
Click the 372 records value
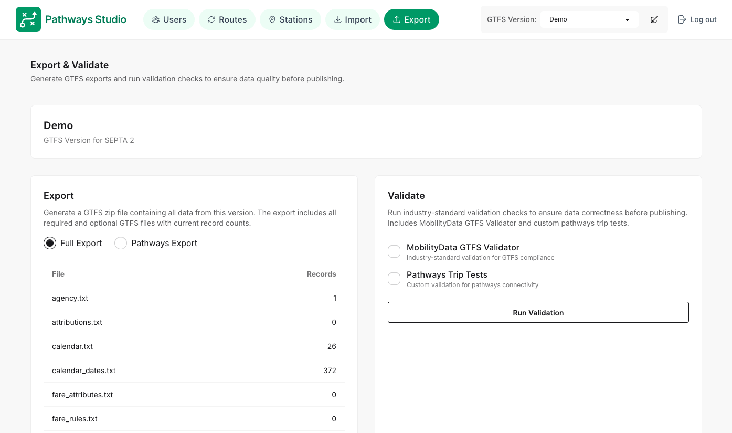[330, 371]
